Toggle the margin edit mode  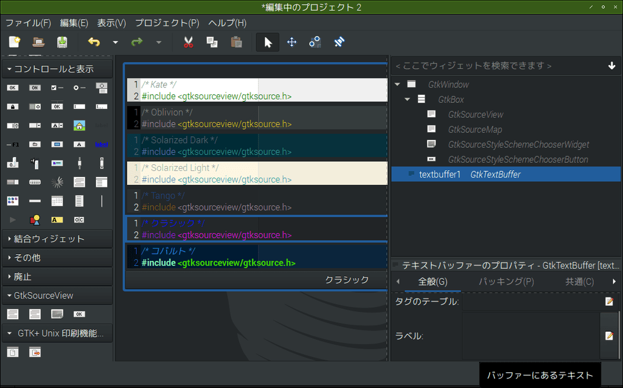coord(315,42)
